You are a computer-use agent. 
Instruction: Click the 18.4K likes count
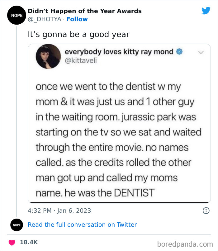29,242
